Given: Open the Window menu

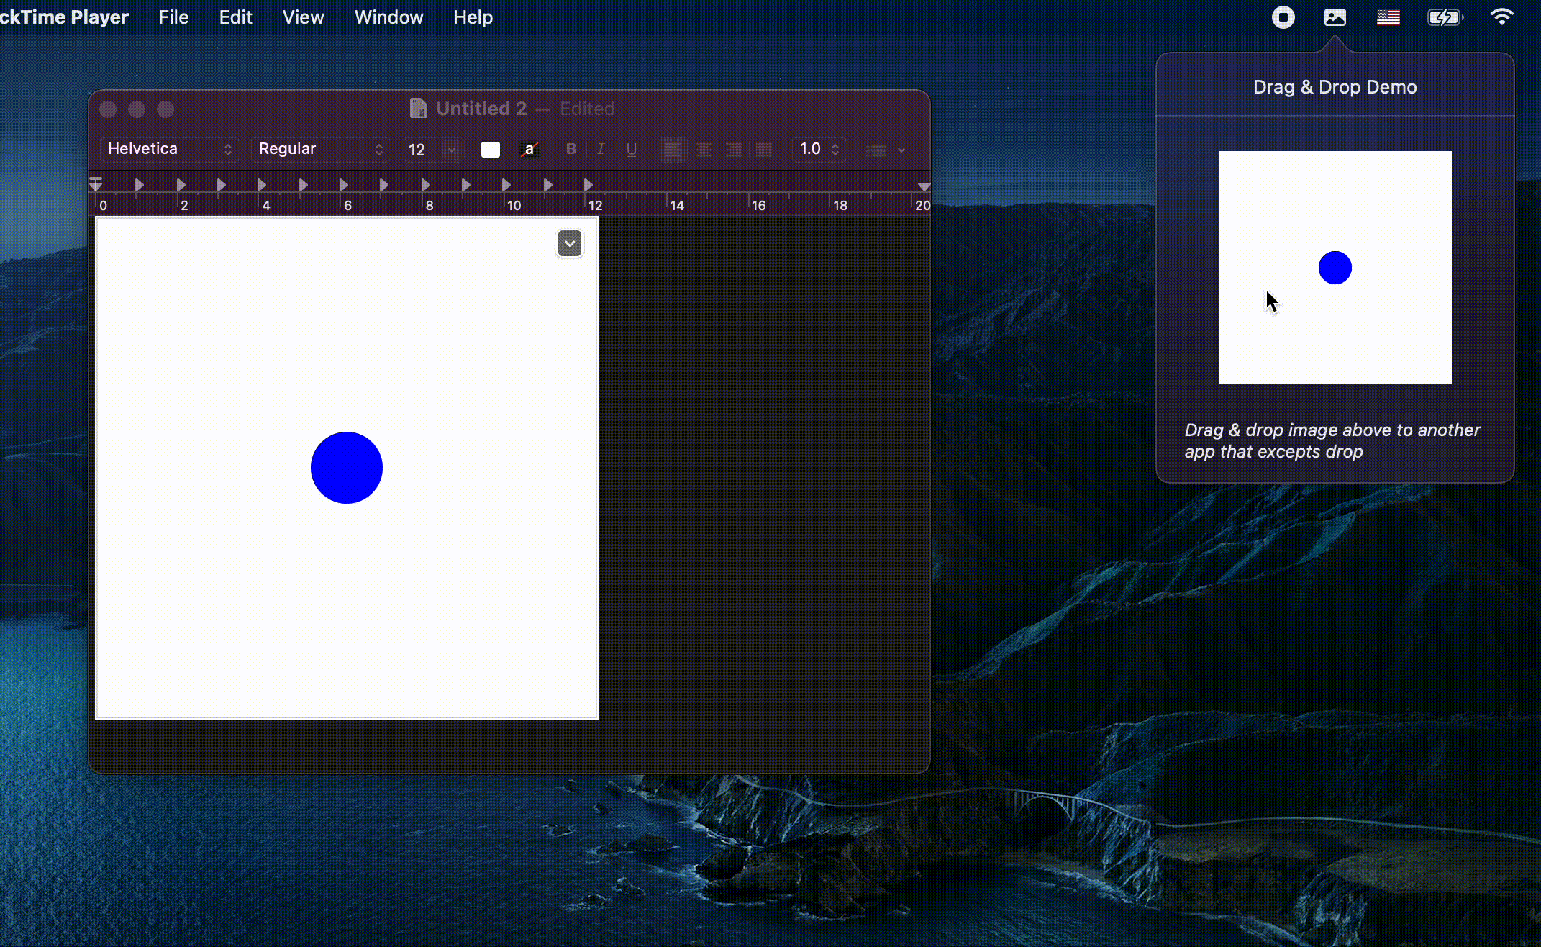Looking at the screenshot, I should [388, 17].
